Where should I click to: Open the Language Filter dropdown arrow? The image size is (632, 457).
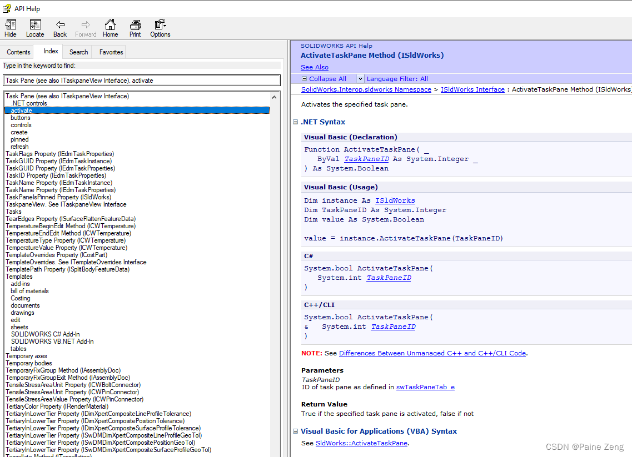coord(360,79)
